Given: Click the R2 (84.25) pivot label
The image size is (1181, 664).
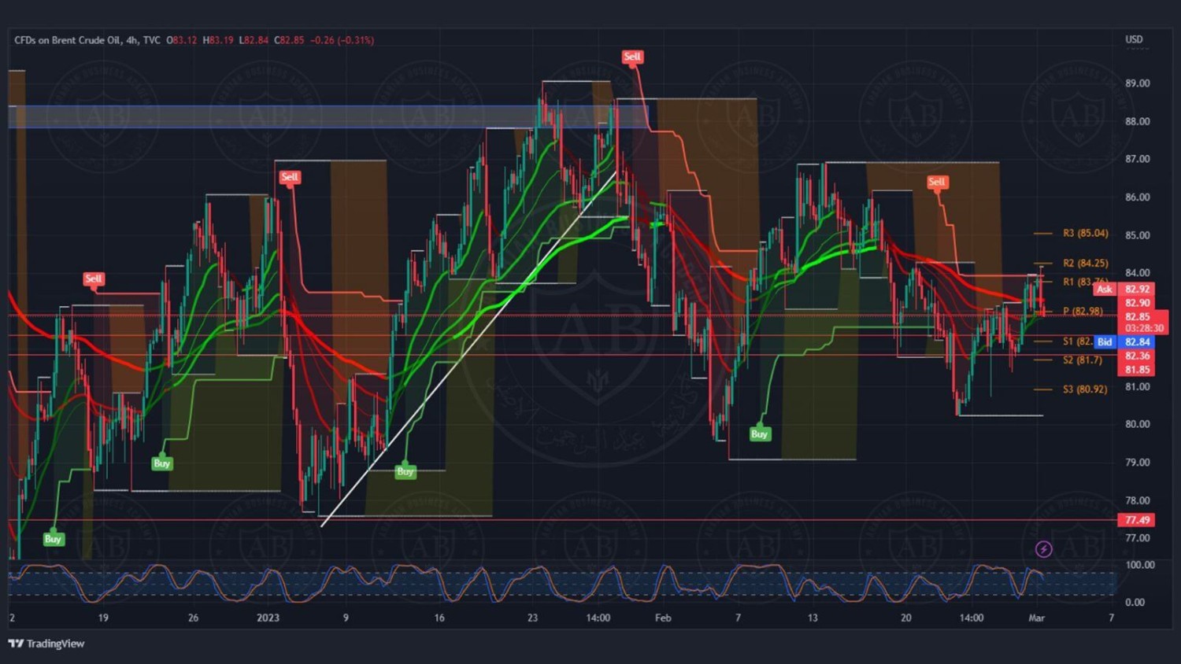Looking at the screenshot, I should click(1085, 264).
